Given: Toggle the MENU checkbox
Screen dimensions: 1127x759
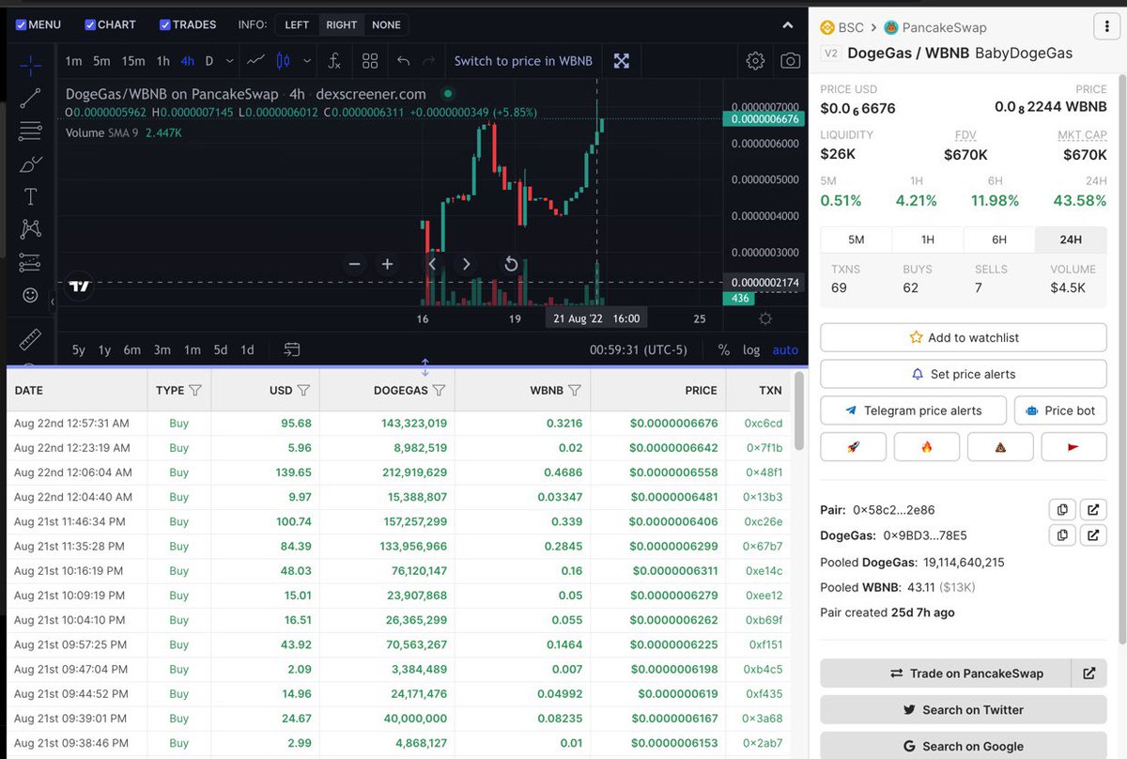Looking at the screenshot, I should coord(23,24).
